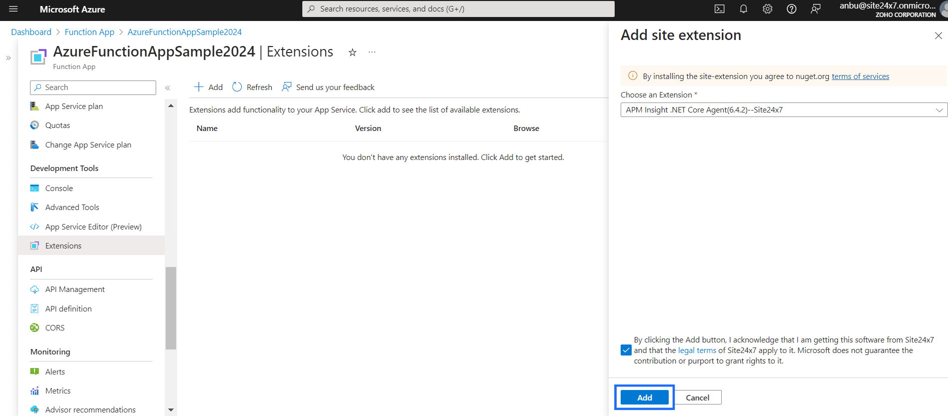Open the Choose an Extension dropdown
The image size is (948, 418).
pos(783,110)
